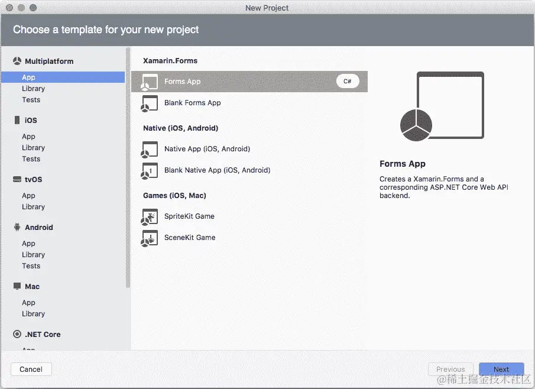
Task: Click the Previous button
Action: 450,369
